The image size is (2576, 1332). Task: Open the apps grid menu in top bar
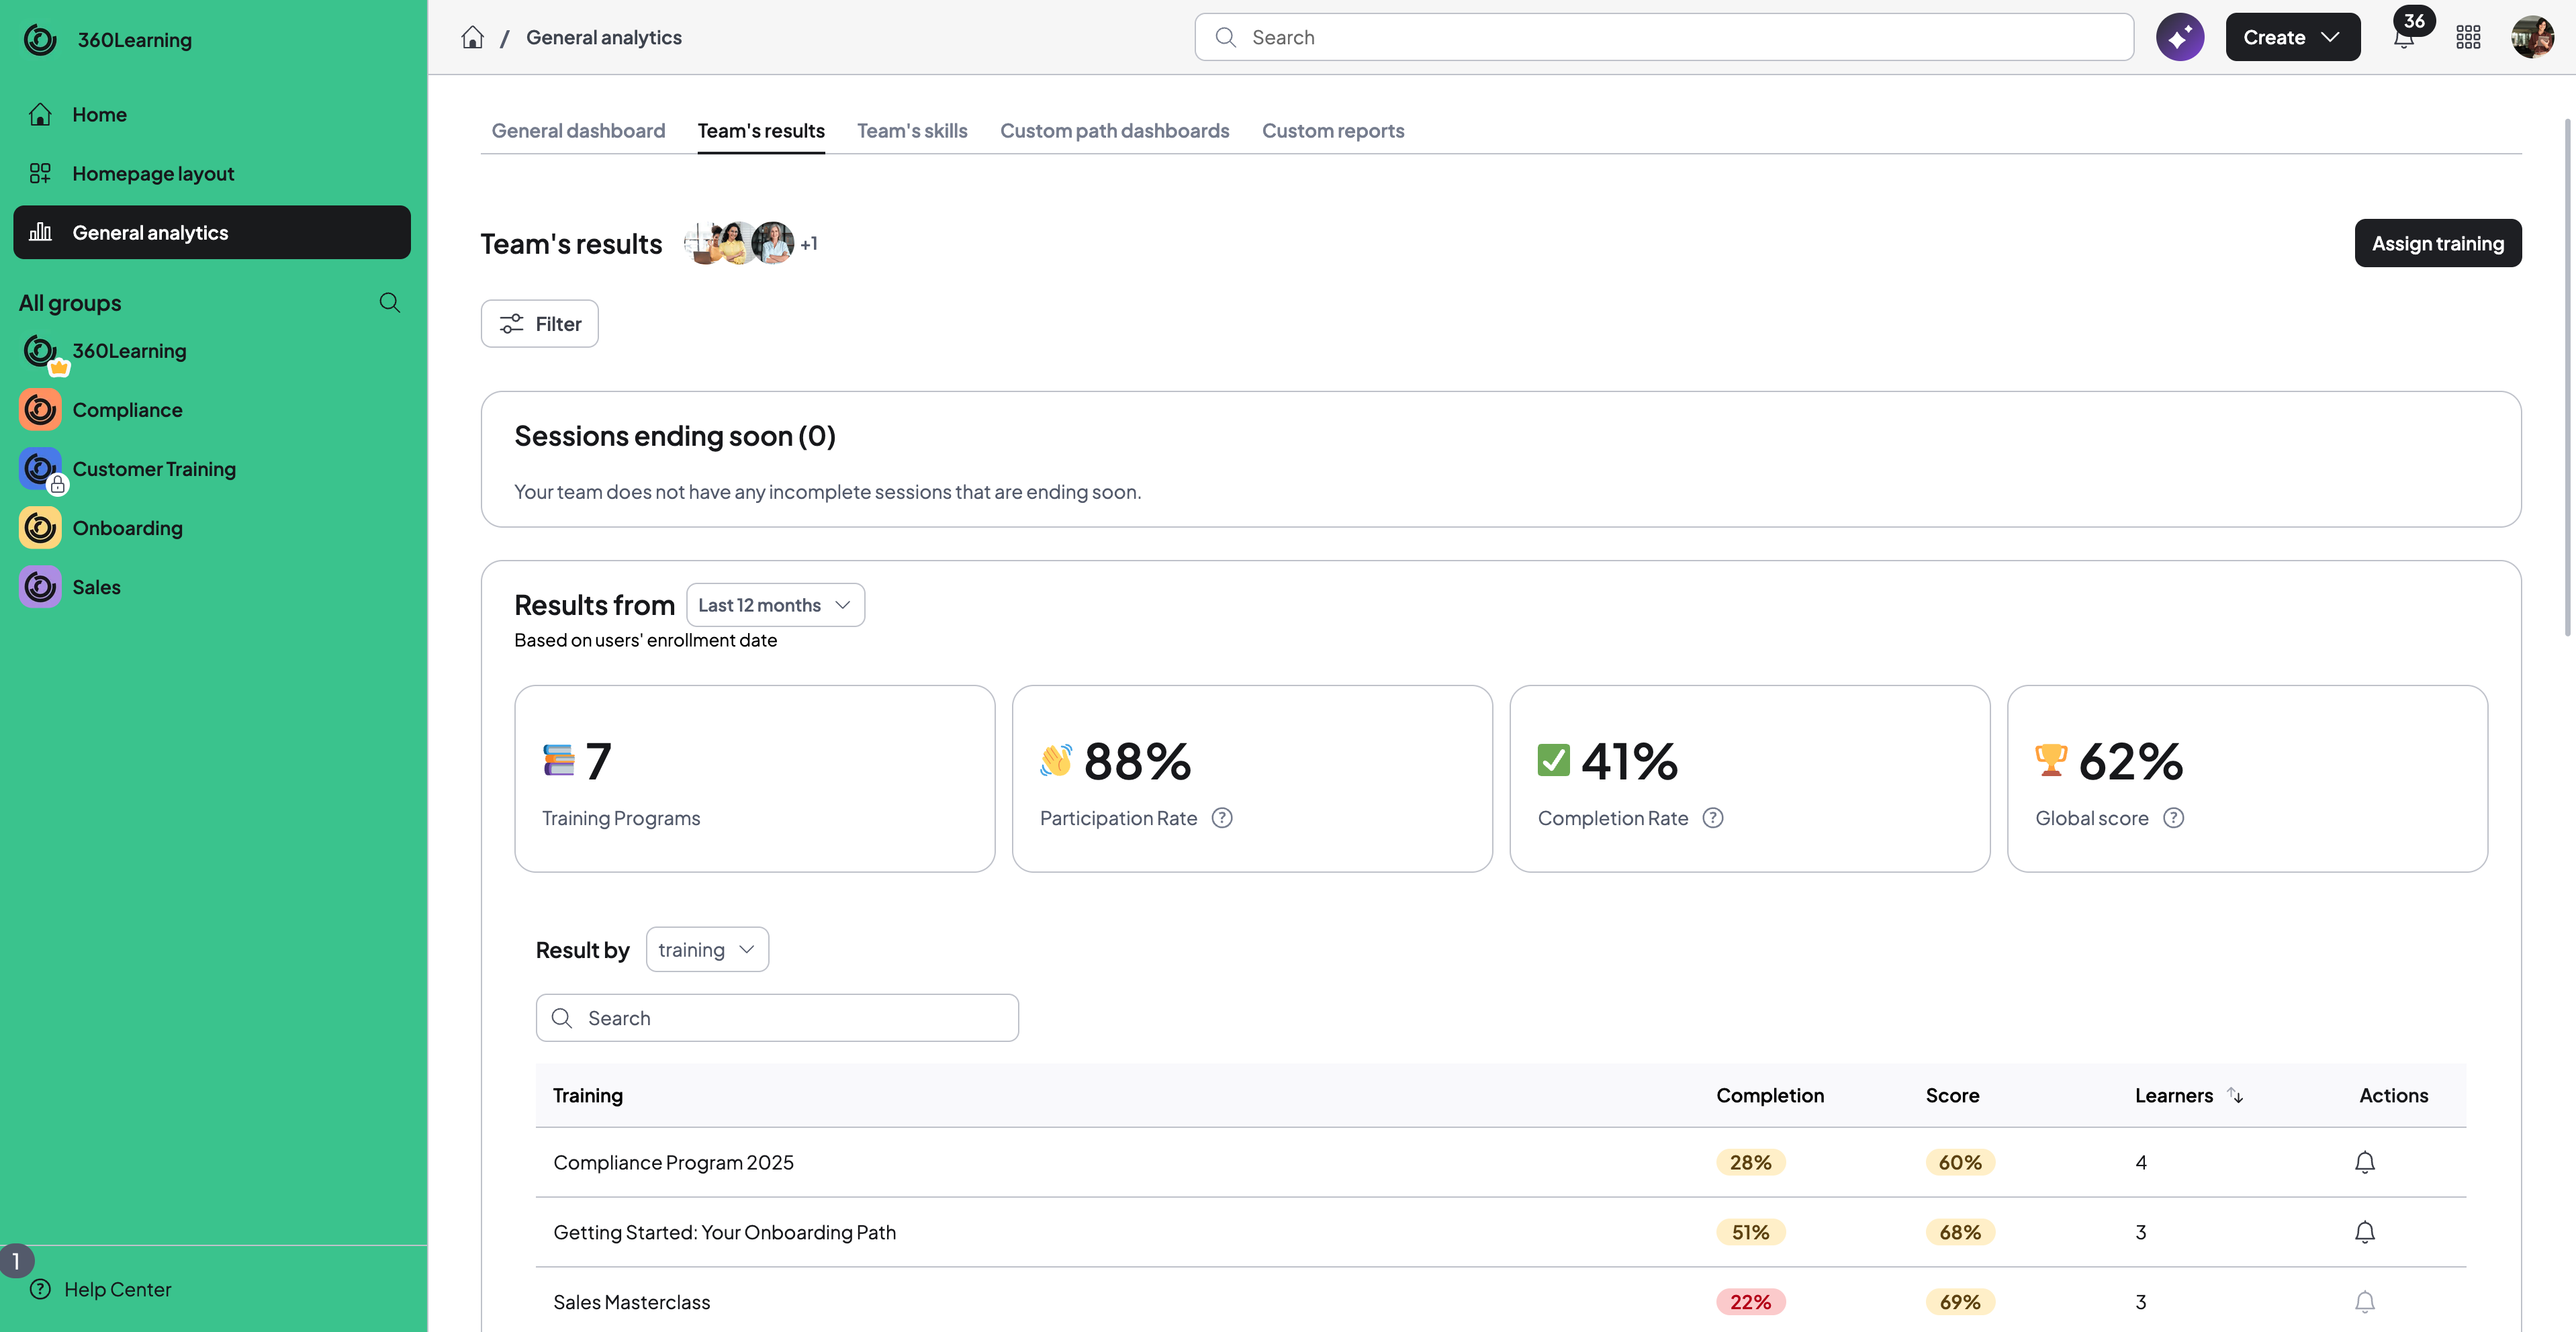tap(2468, 36)
